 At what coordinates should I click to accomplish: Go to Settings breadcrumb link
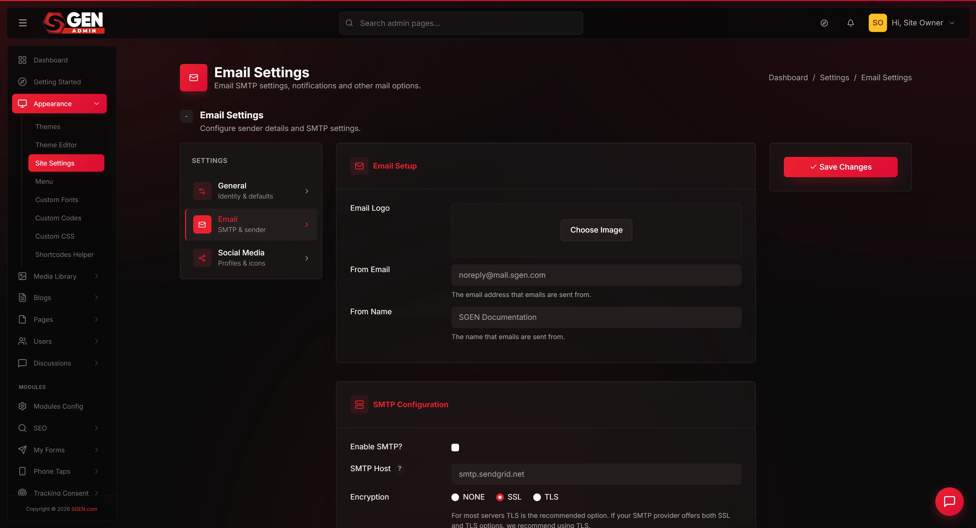pos(834,77)
